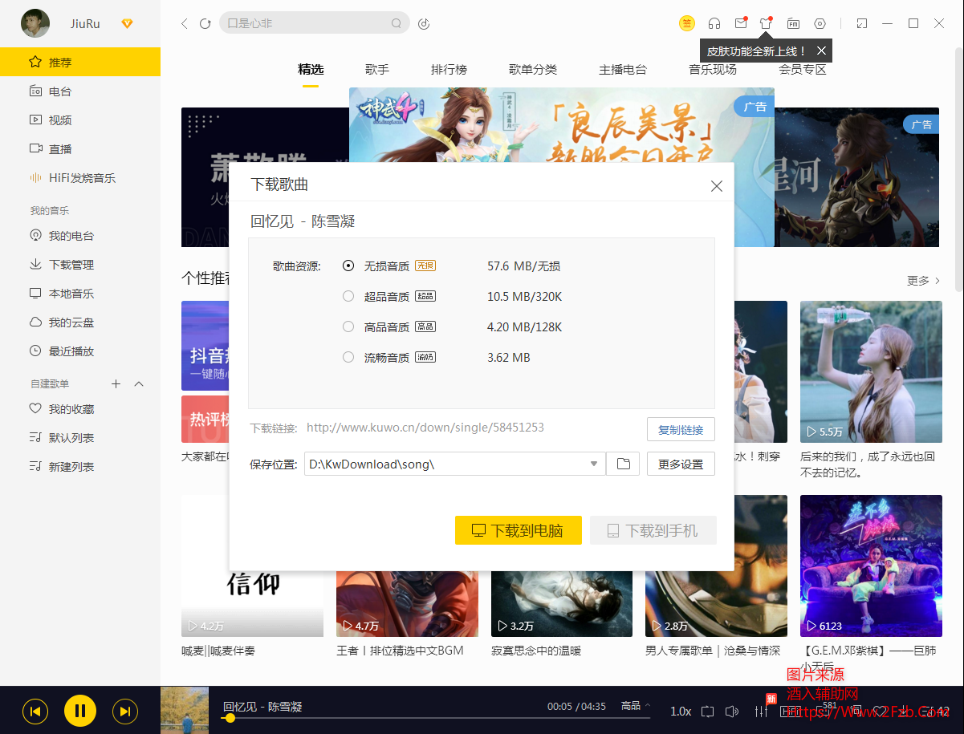Toggle the loop playback mode icon
The width and height of the screenshot is (964, 734).
707,711
